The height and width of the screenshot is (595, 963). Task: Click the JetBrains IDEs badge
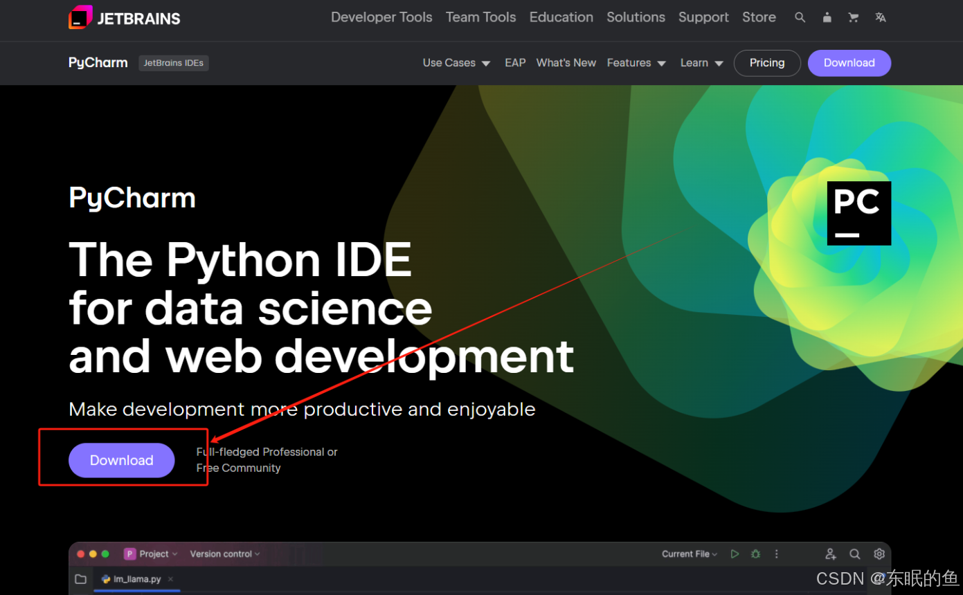174,63
